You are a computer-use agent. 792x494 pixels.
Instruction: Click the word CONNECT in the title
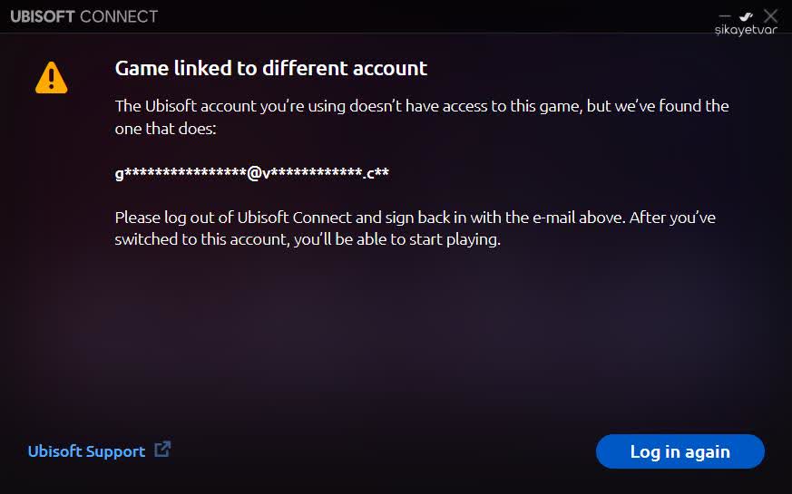(119, 16)
